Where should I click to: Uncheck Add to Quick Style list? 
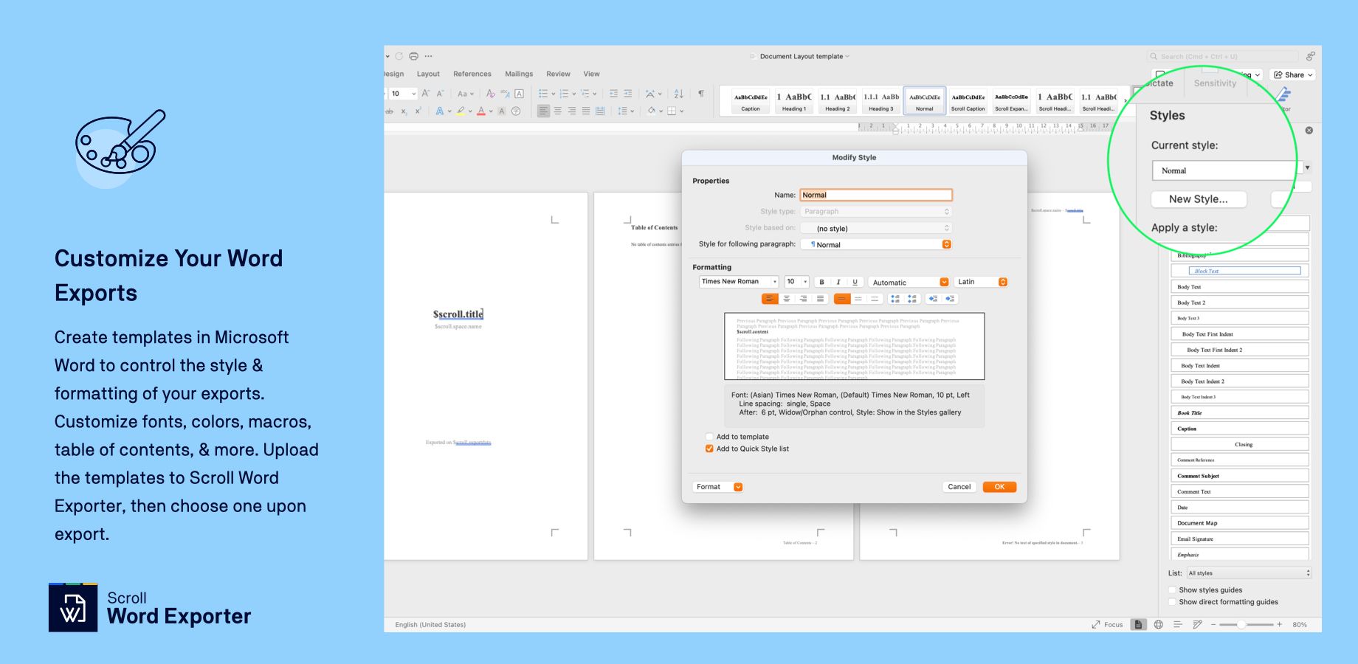(709, 449)
